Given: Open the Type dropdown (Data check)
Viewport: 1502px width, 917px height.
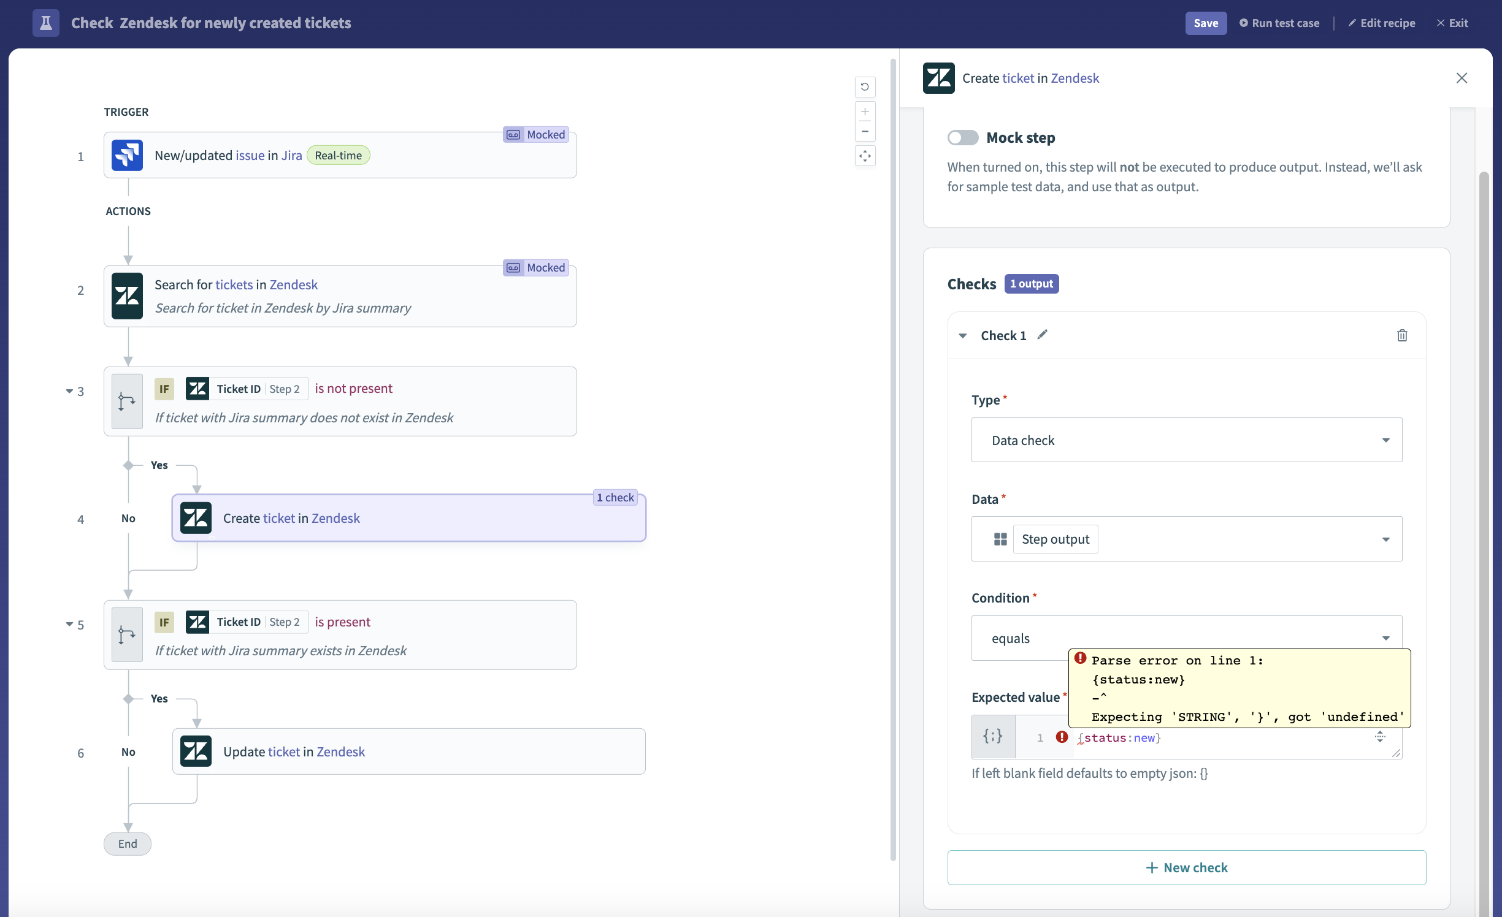Looking at the screenshot, I should (1186, 440).
